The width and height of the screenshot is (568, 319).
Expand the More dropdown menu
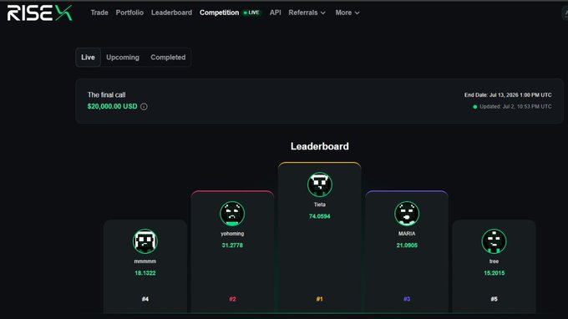click(347, 13)
